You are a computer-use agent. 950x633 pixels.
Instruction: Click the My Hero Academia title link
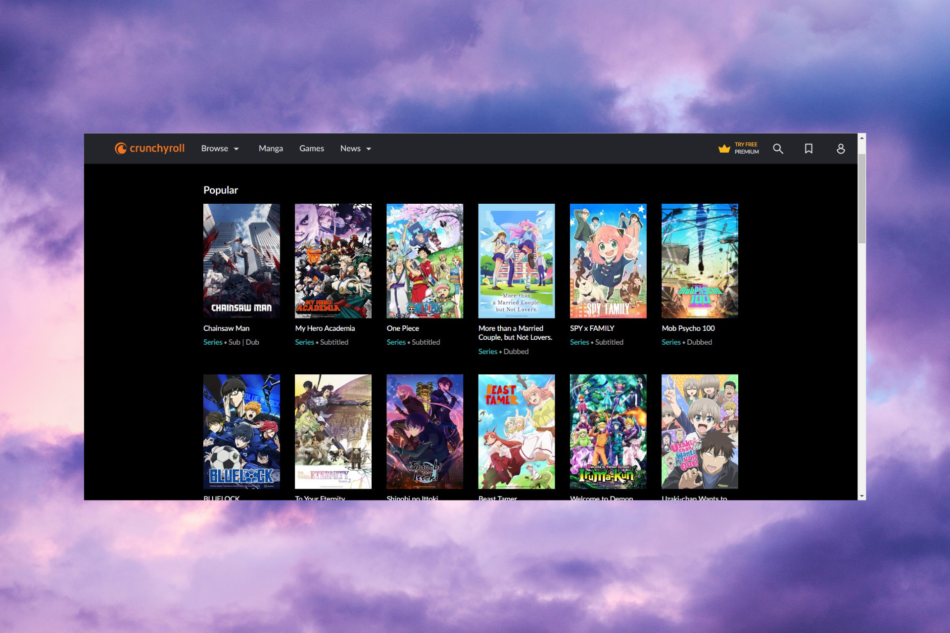(x=325, y=328)
